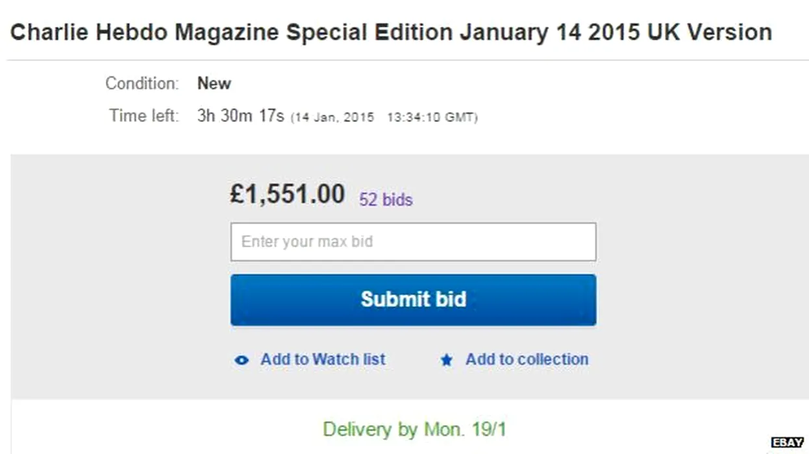Click the New condition value
This screenshot has height=454, width=809.
click(x=214, y=84)
